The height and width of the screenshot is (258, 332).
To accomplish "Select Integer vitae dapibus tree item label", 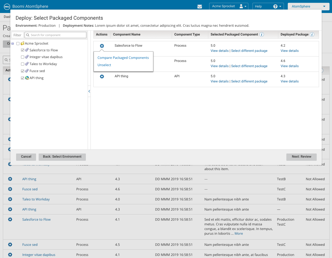I will 46,57.
